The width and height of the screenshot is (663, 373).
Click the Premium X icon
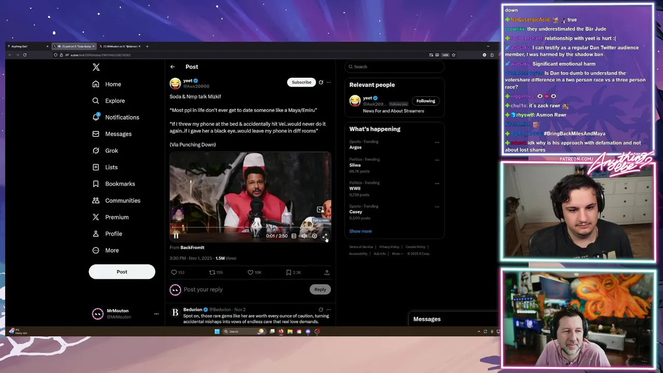coord(96,217)
